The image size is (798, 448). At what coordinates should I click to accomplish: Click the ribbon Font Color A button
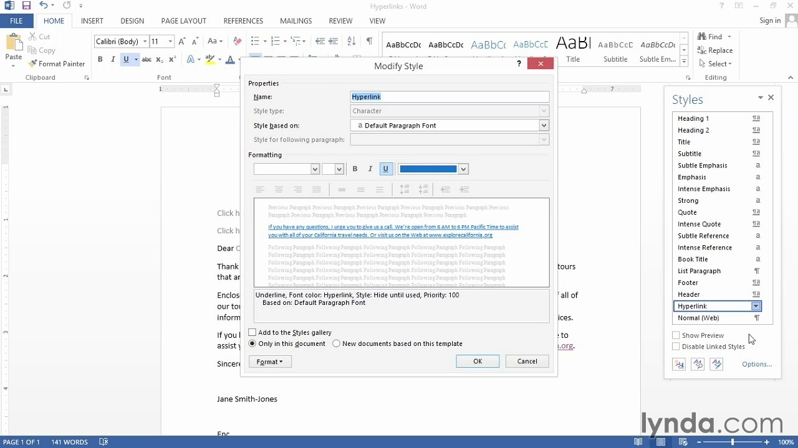pyautogui.click(x=230, y=60)
